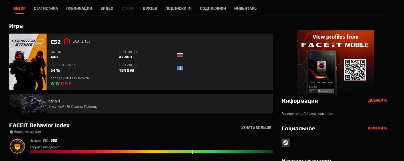Screen dimensions: 404x161
Task: Click the Узнать больше link
Action: [256, 128]
